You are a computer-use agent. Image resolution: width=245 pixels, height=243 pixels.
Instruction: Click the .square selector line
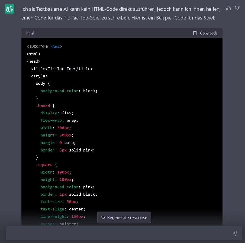46,165
